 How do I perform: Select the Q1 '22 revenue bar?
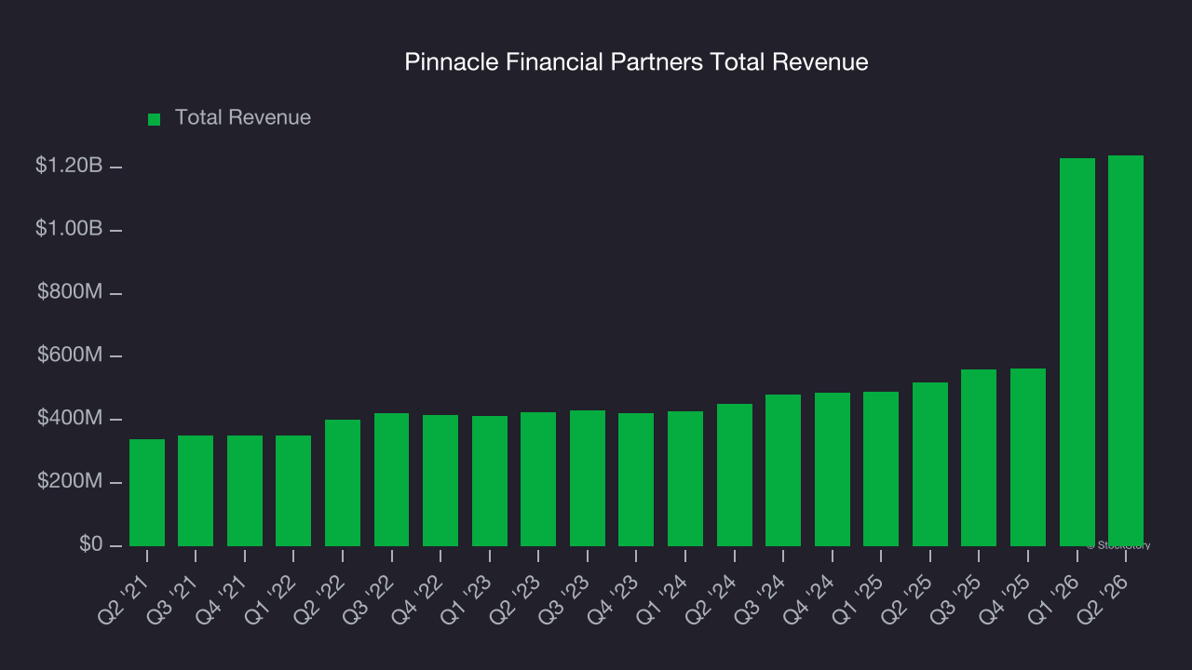point(293,490)
